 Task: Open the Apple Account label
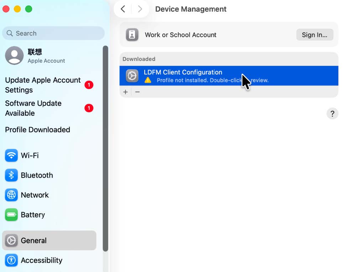coord(46,61)
